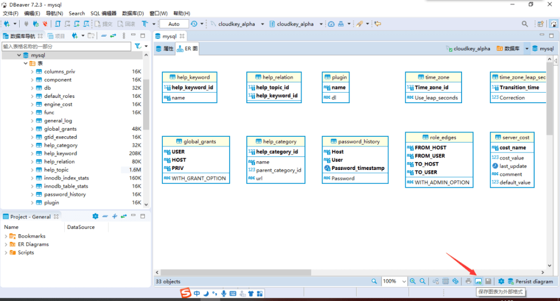Select the engine_cost table
The width and height of the screenshot is (560, 301).
pos(58,104)
